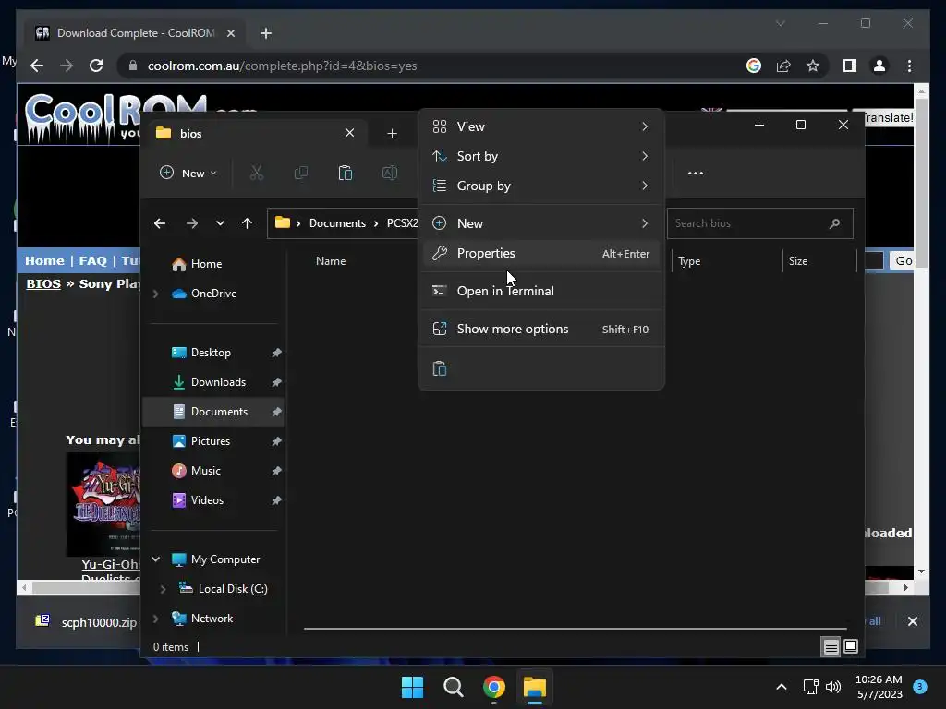Add a new File Explorer tab
This screenshot has height=709, width=946.
[392, 133]
